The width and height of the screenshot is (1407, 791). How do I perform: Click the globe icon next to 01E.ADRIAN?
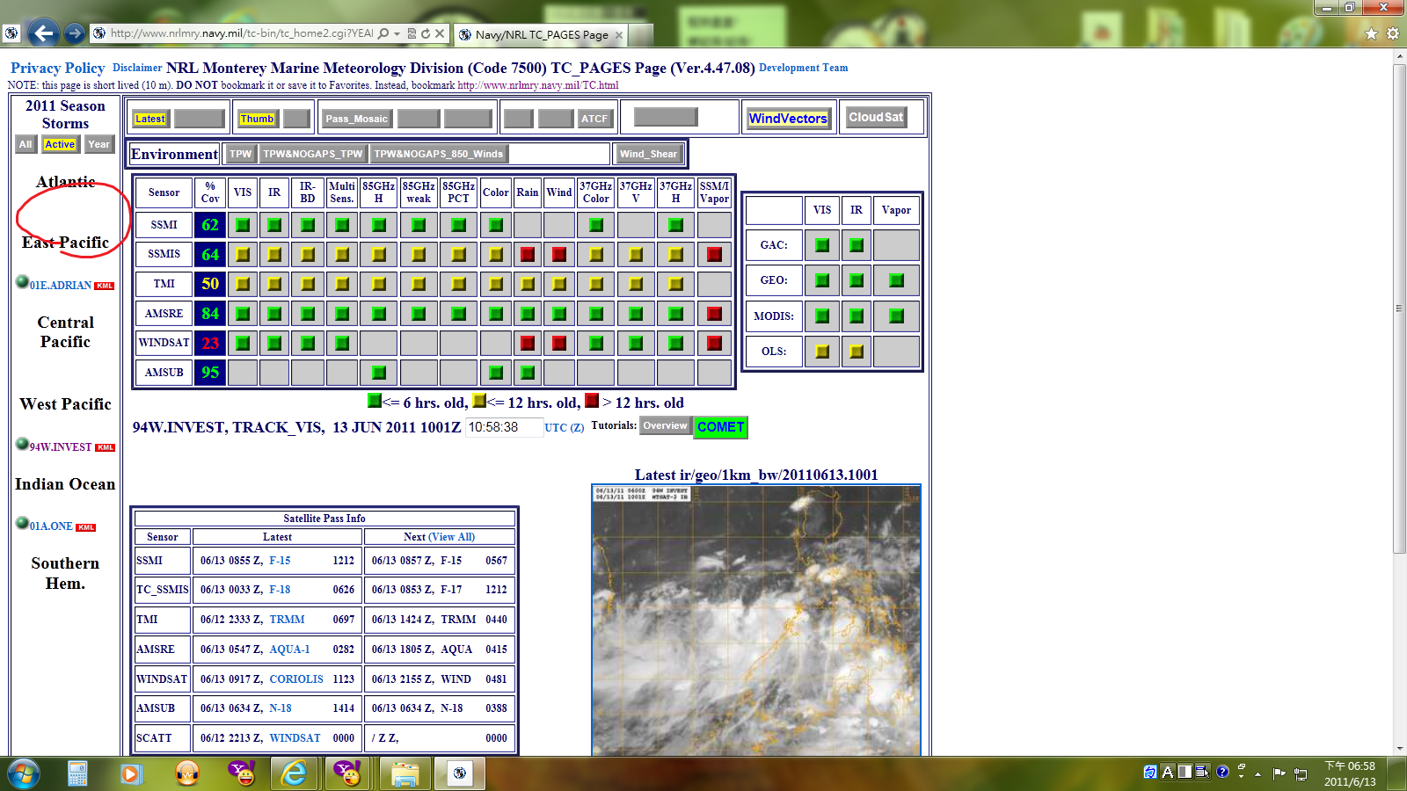pos(23,282)
